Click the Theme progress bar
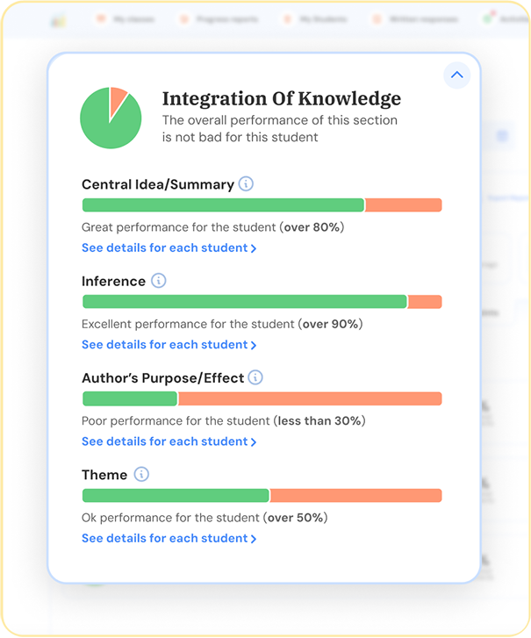 tap(262, 496)
